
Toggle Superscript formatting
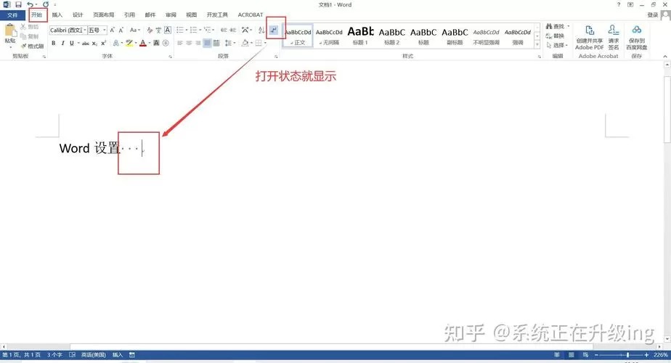tap(104, 43)
